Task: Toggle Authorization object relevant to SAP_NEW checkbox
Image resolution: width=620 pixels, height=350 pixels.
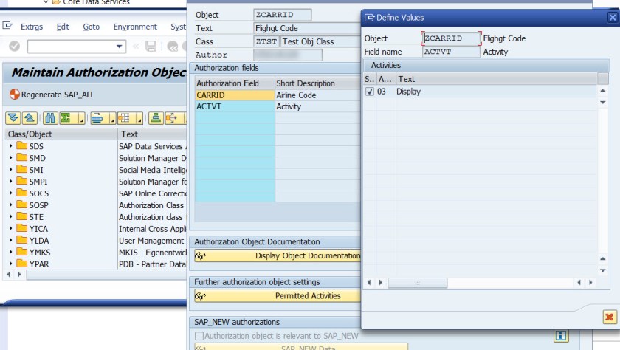Action: coord(199,336)
